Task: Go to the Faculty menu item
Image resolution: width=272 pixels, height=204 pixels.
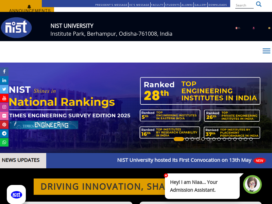Action: pyautogui.click(x=157, y=5)
